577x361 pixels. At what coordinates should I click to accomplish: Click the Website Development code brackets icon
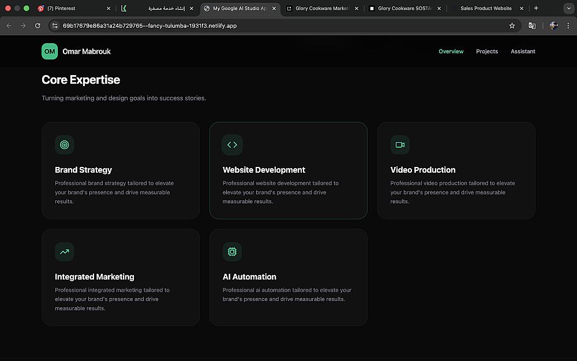[232, 145]
